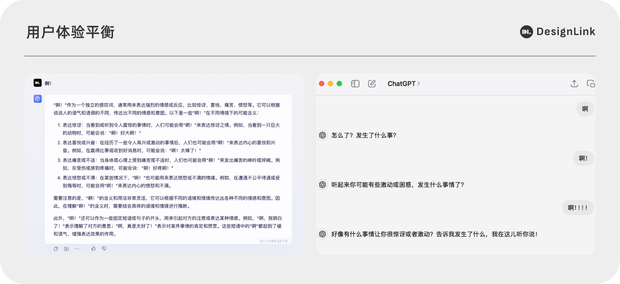This screenshot has height=284, width=620.
Task: Click the copy-conversation icon at top right
Action: click(x=591, y=84)
